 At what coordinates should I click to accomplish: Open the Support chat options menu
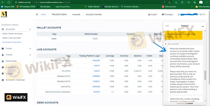[167, 26]
